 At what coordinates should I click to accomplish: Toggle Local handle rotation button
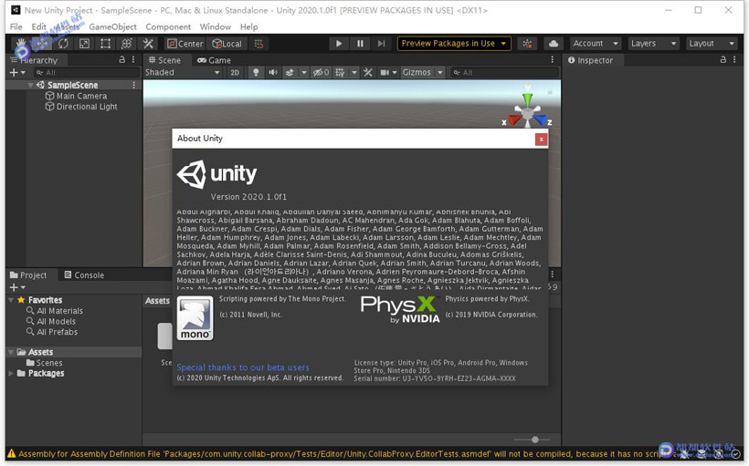(227, 44)
